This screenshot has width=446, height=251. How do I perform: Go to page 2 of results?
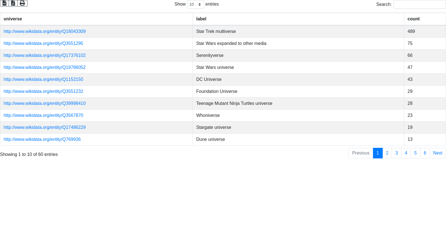pyautogui.click(x=387, y=153)
